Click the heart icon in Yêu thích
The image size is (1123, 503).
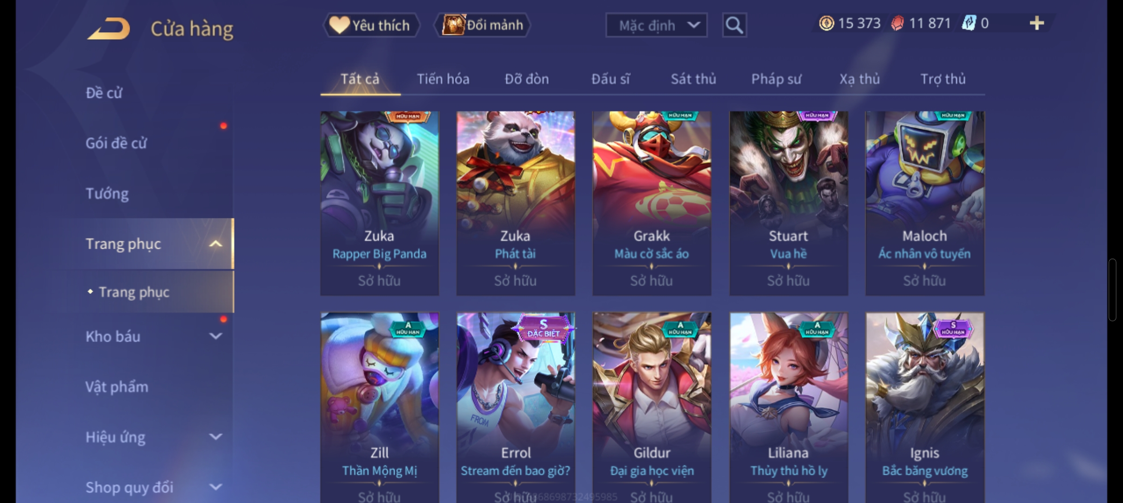pyautogui.click(x=339, y=25)
